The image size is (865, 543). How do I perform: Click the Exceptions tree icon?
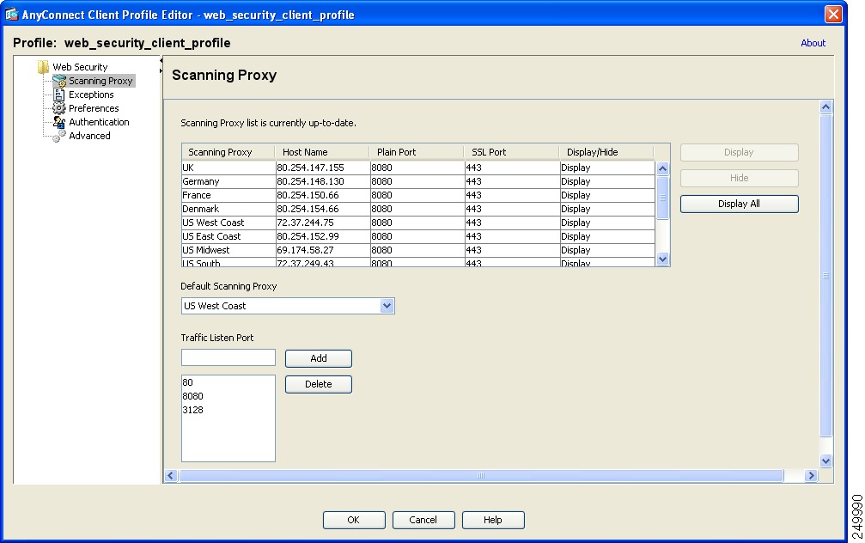tap(59, 95)
